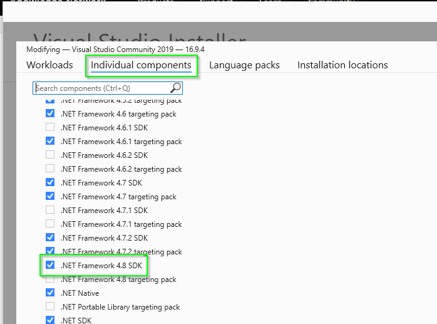Screen dimensions: 437x324
Task: Check .NET Framework 4.6.1 SDK
Action: point(50,127)
